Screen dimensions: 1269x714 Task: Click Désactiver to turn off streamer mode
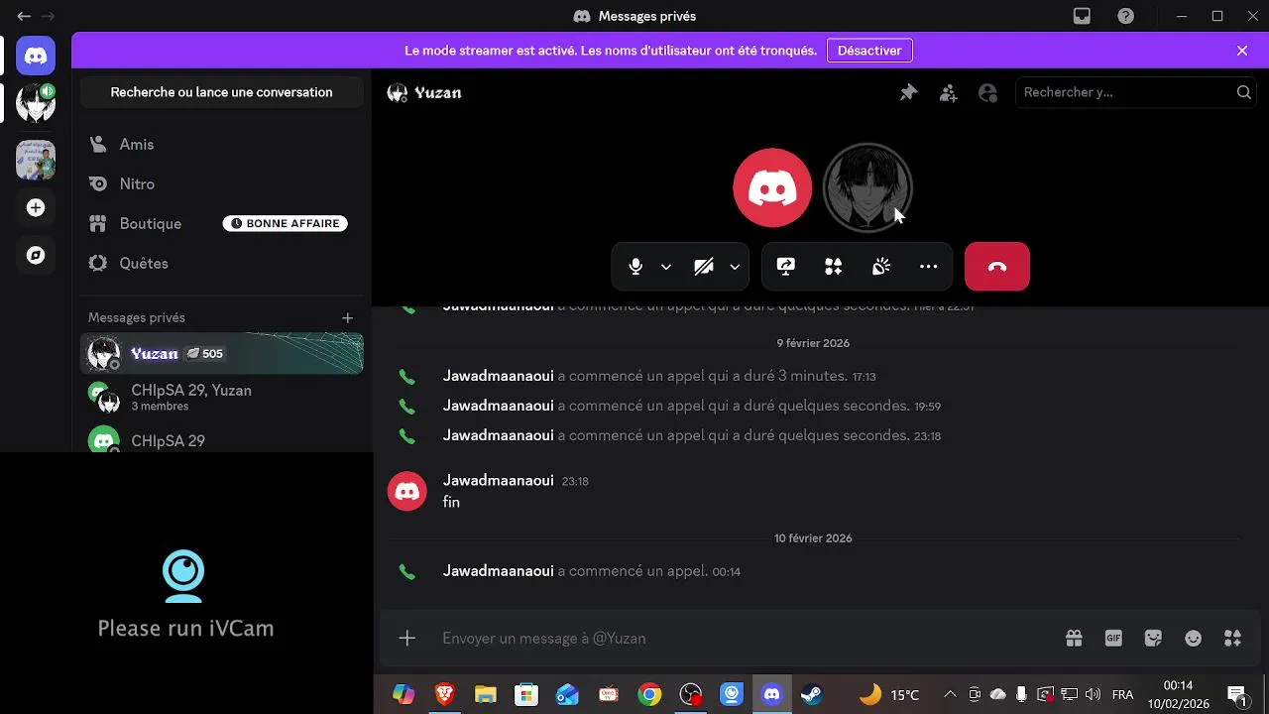click(869, 50)
